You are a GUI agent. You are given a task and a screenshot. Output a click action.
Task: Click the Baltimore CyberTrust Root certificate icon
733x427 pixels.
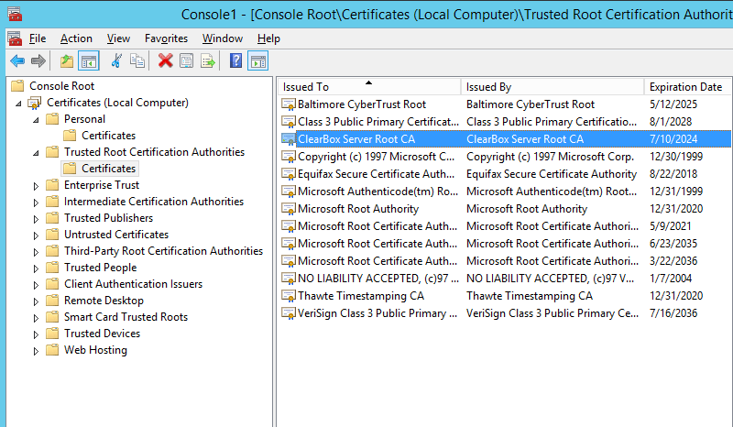point(289,104)
